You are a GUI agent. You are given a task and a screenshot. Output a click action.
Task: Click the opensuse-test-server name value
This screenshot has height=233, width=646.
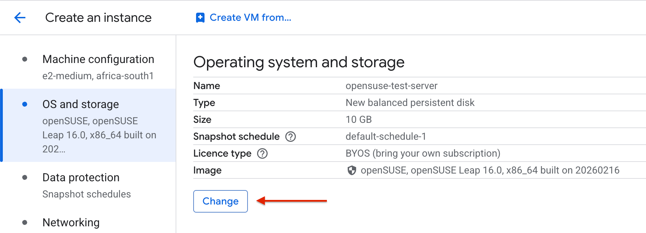[x=391, y=86]
